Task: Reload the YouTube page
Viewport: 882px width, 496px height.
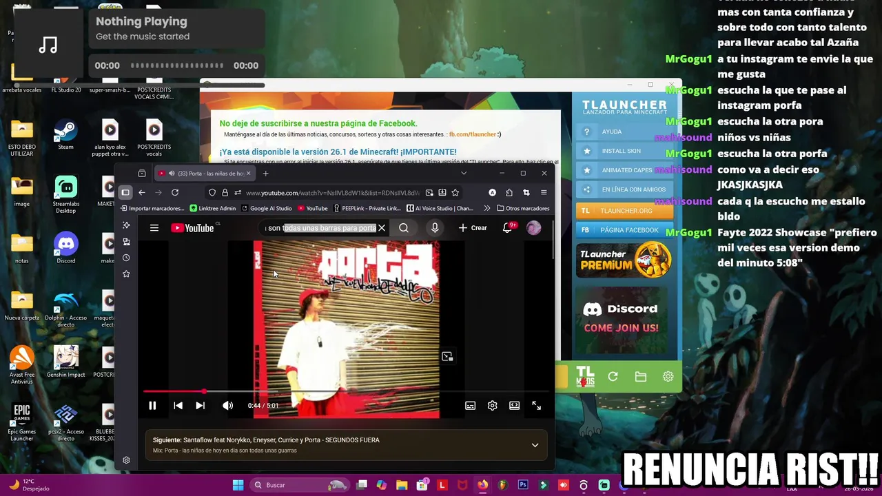Action: click(x=175, y=193)
